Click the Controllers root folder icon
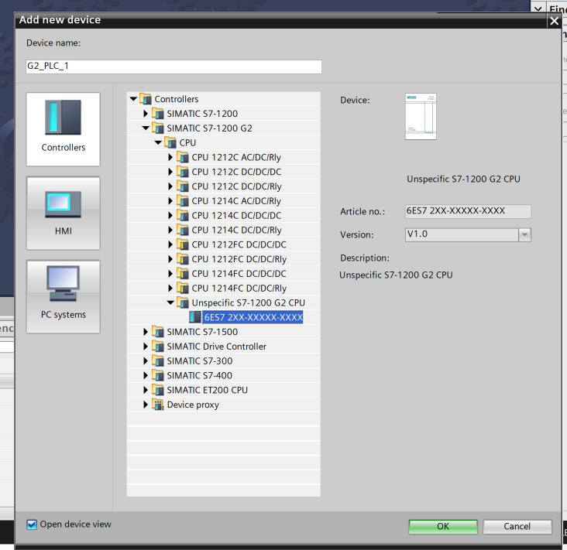 pos(146,99)
